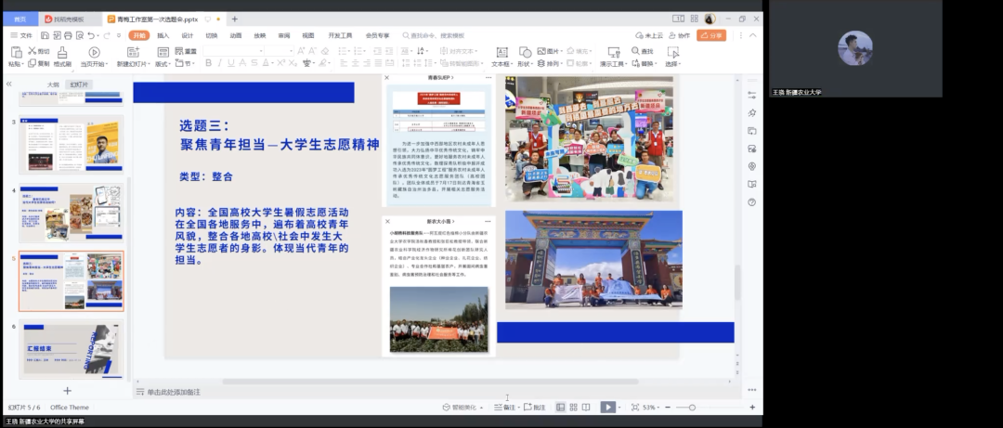Click the Home (首页) tab button
The height and width of the screenshot is (428, 1003).
(20, 19)
